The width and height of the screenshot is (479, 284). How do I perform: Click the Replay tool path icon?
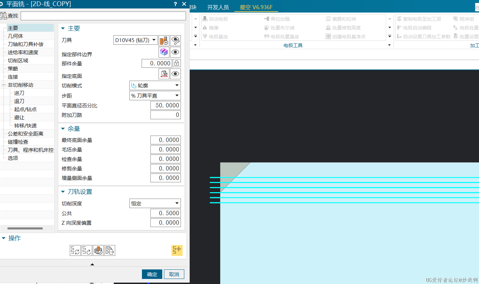tap(87, 250)
